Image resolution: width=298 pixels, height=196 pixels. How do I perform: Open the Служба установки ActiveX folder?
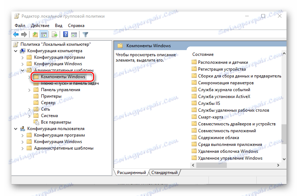coord(224,97)
